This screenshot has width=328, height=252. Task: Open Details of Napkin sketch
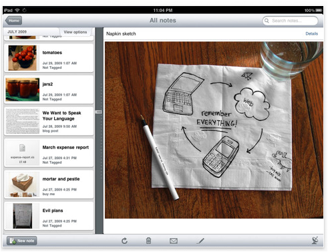pyautogui.click(x=311, y=33)
